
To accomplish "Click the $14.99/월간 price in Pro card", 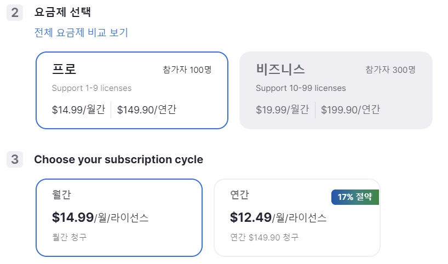I will point(78,110).
